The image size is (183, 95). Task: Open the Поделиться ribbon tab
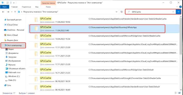point(26,7)
